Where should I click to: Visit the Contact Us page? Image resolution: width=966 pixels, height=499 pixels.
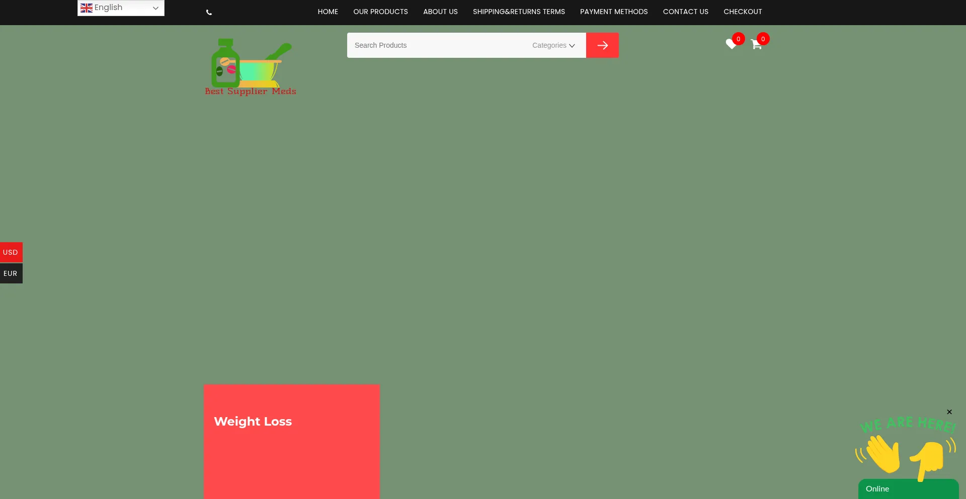(685, 12)
